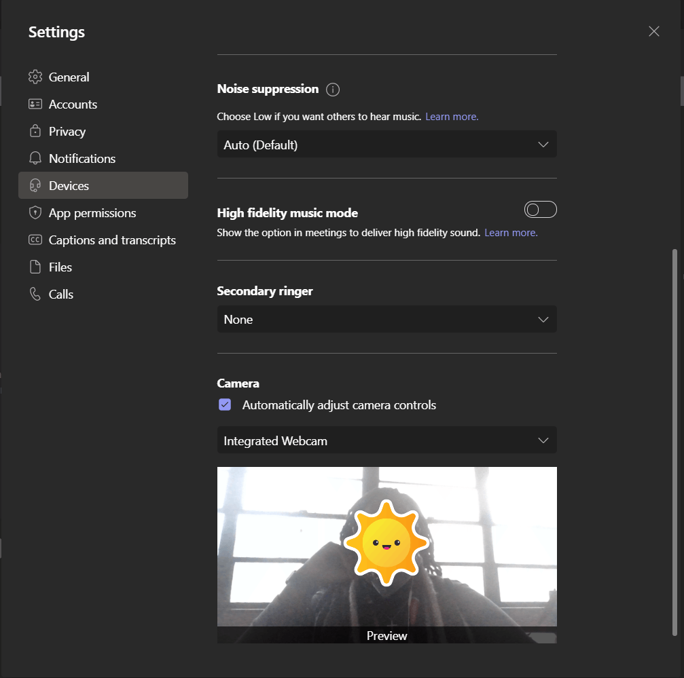This screenshot has width=684, height=678.
Task: Click the Files document icon
Action: click(35, 267)
